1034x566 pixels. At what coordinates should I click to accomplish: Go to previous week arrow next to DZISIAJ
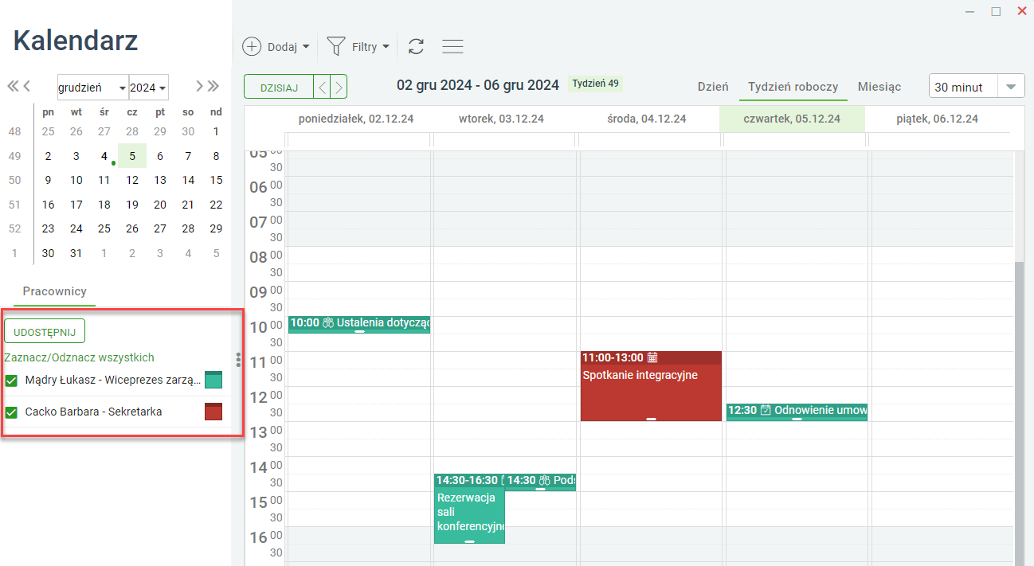coord(322,87)
